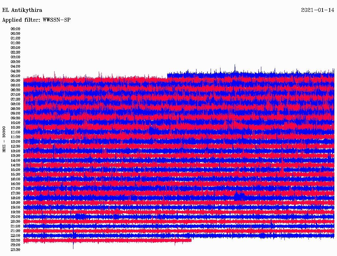Click the 09:00 time label

[x=15, y=114]
